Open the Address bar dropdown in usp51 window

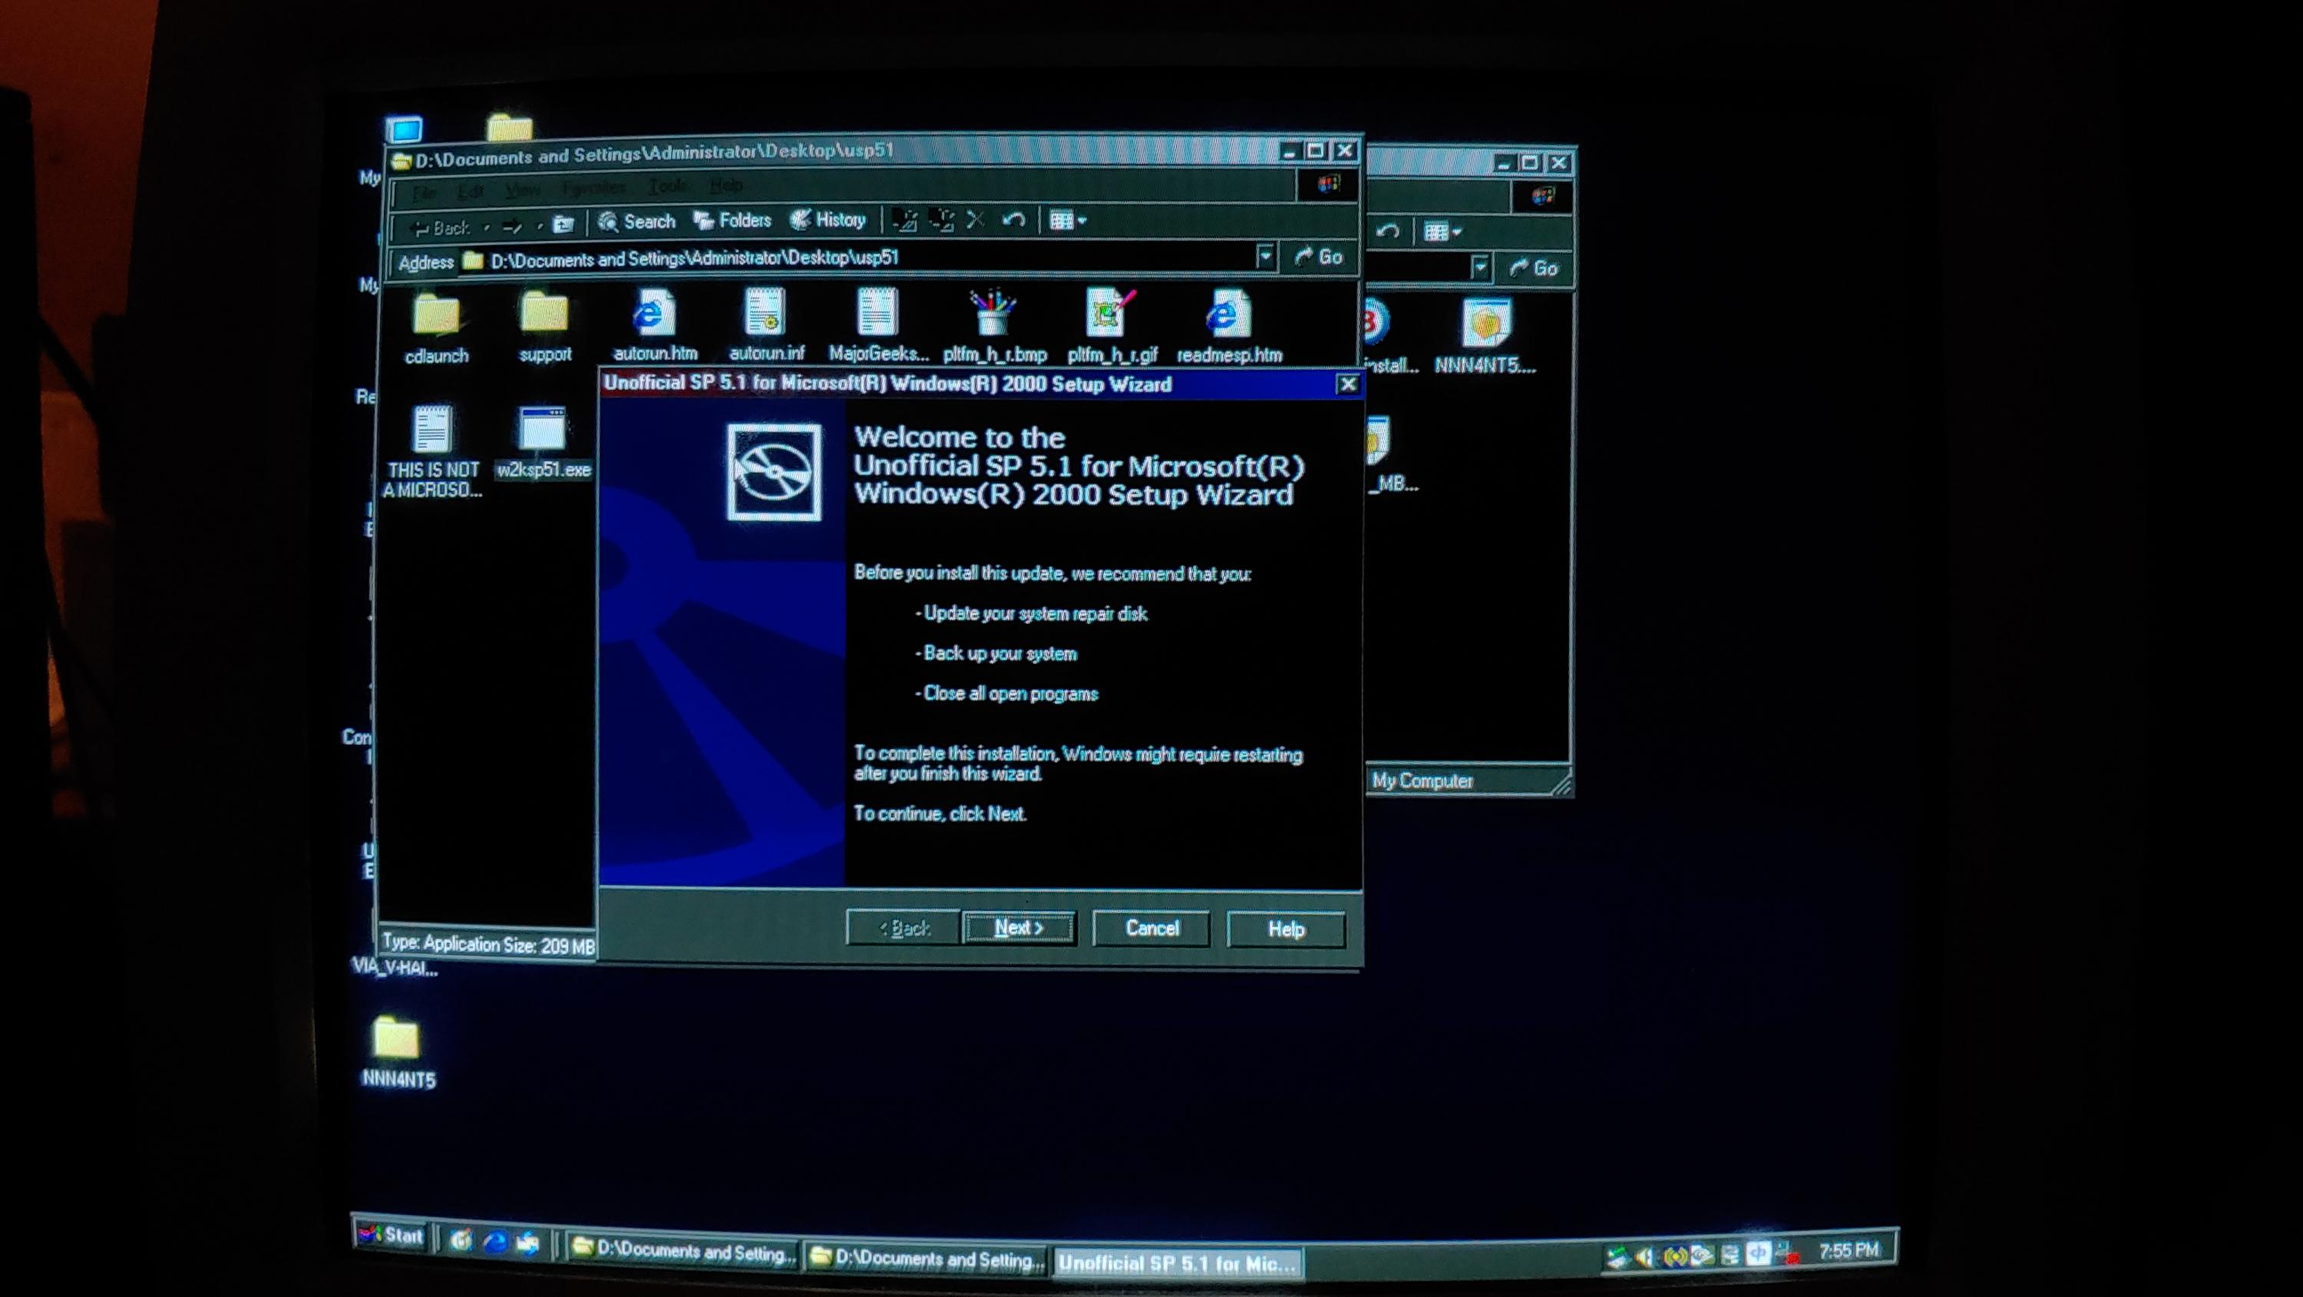(1264, 257)
